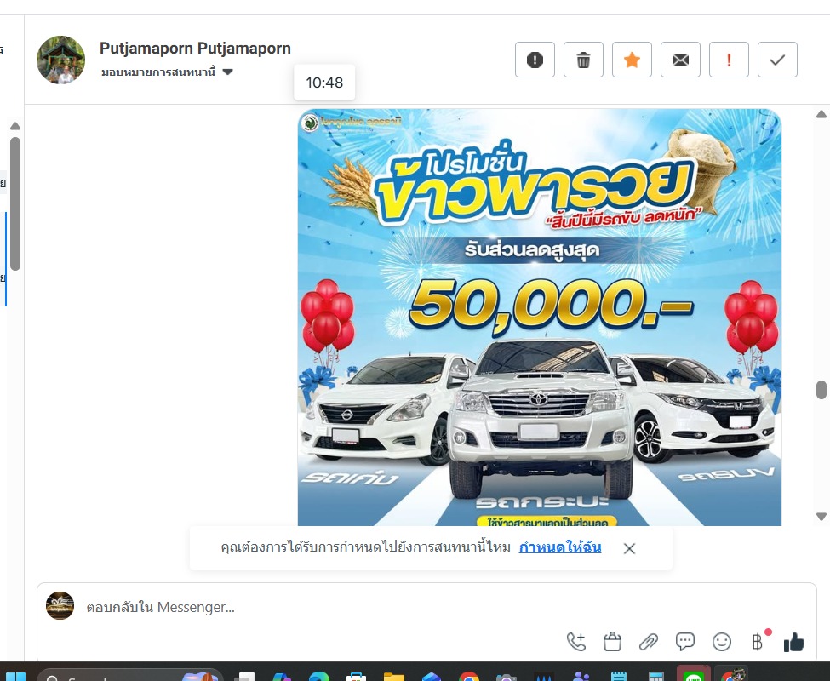The width and height of the screenshot is (830, 681).
Task: Open Microsoft Edge from taskbar
Action: 318,677
